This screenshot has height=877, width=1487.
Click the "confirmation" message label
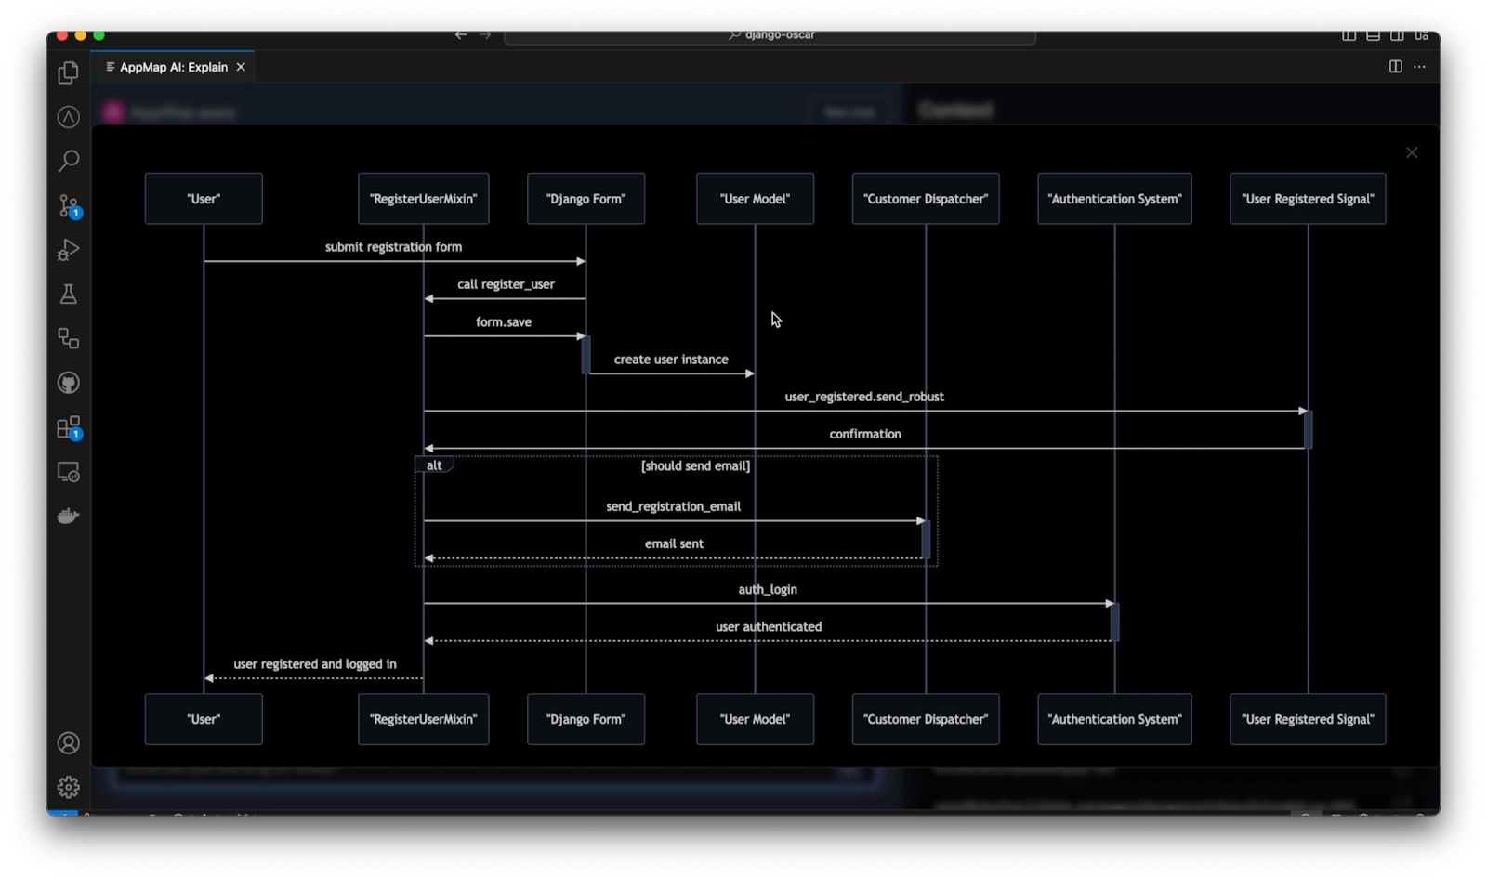pyautogui.click(x=865, y=434)
